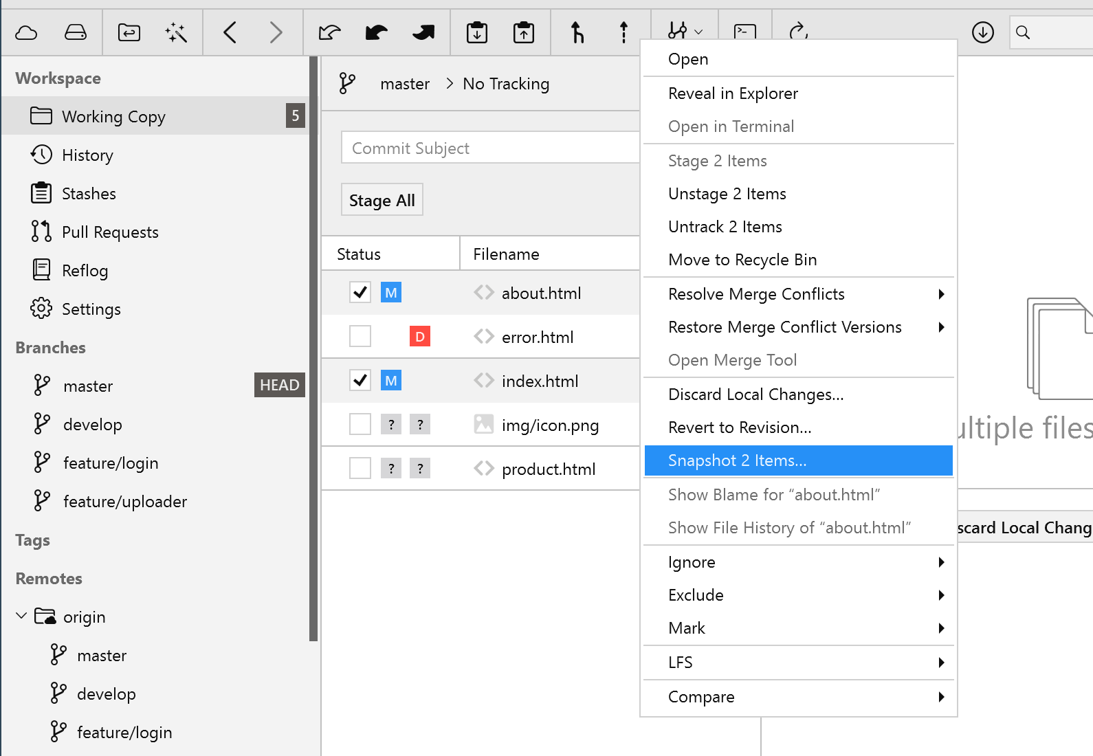Click No Tracking next to master

(x=506, y=84)
